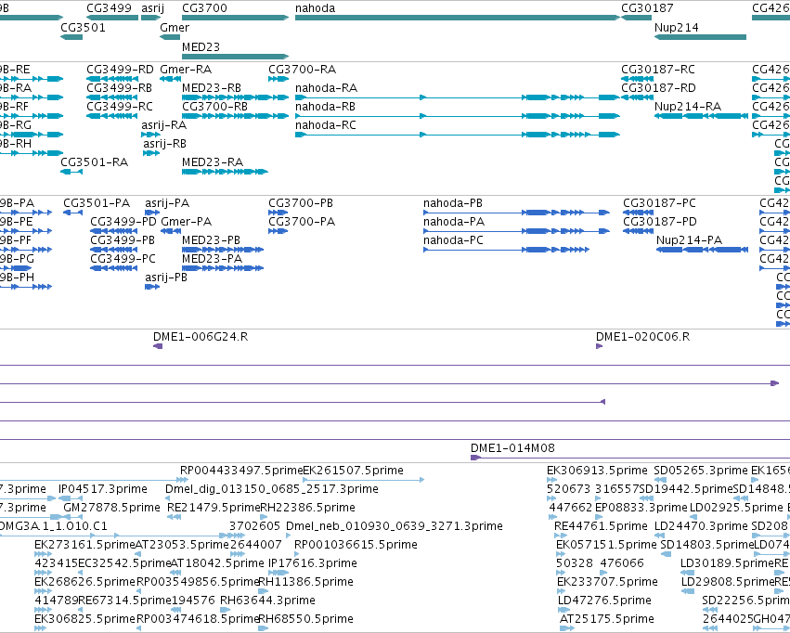Screen dimensions: 790x633
Task: Select transcript CG3499-RB
Action: click(x=111, y=97)
